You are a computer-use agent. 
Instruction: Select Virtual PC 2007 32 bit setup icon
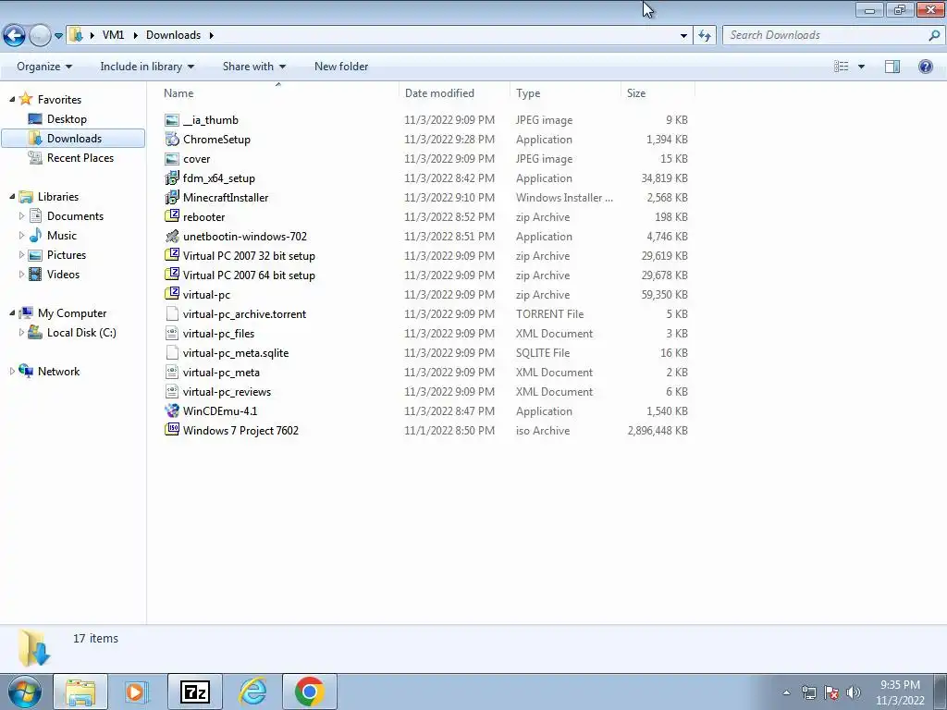tap(172, 255)
